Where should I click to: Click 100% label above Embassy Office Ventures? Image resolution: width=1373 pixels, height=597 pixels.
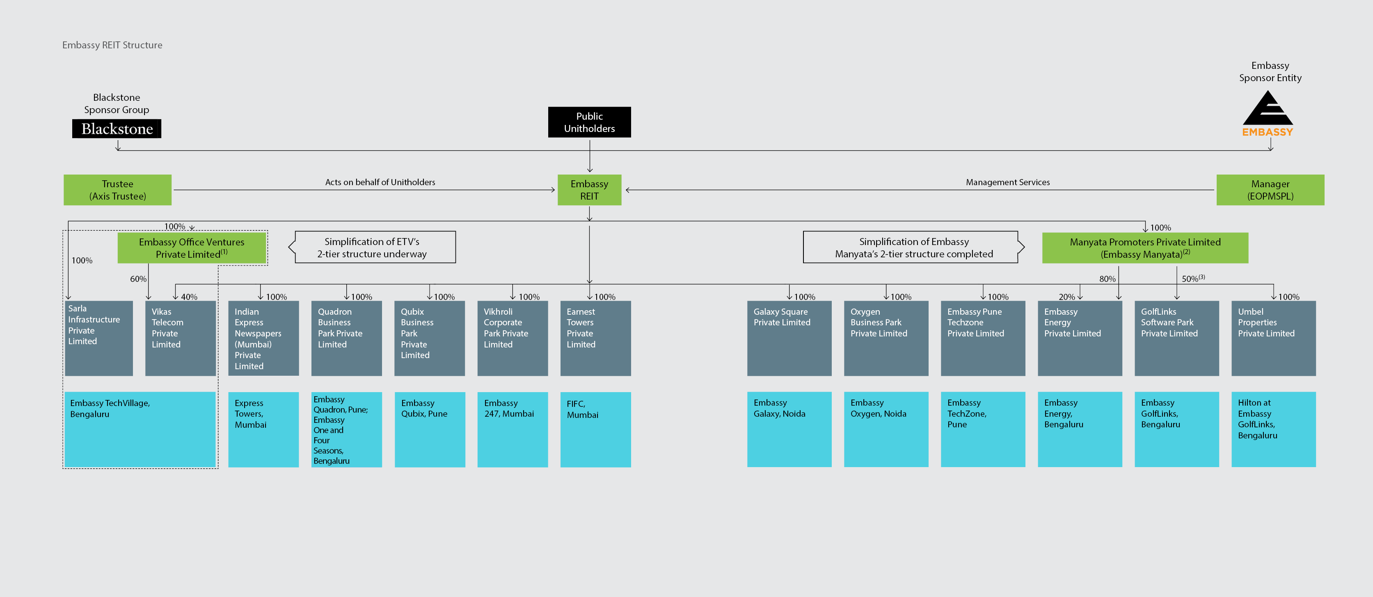pyautogui.click(x=174, y=227)
